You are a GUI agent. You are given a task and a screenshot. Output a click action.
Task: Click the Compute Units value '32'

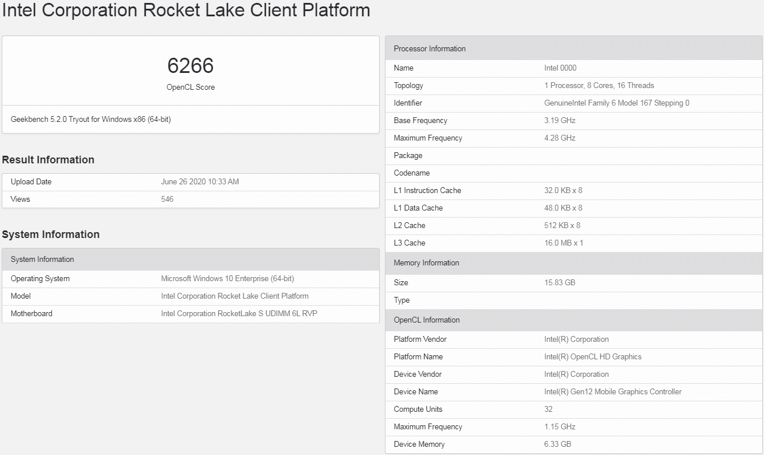(x=548, y=409)
